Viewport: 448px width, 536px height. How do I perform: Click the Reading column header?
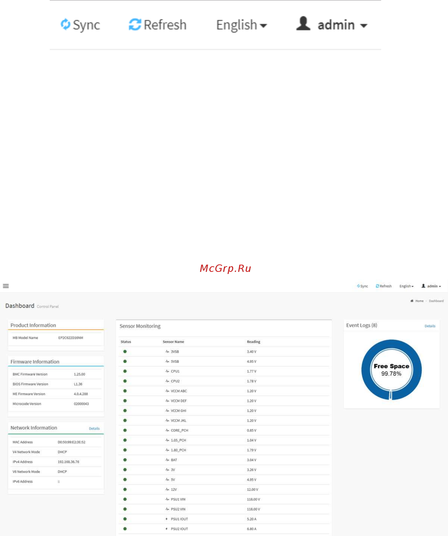[253, 342]
